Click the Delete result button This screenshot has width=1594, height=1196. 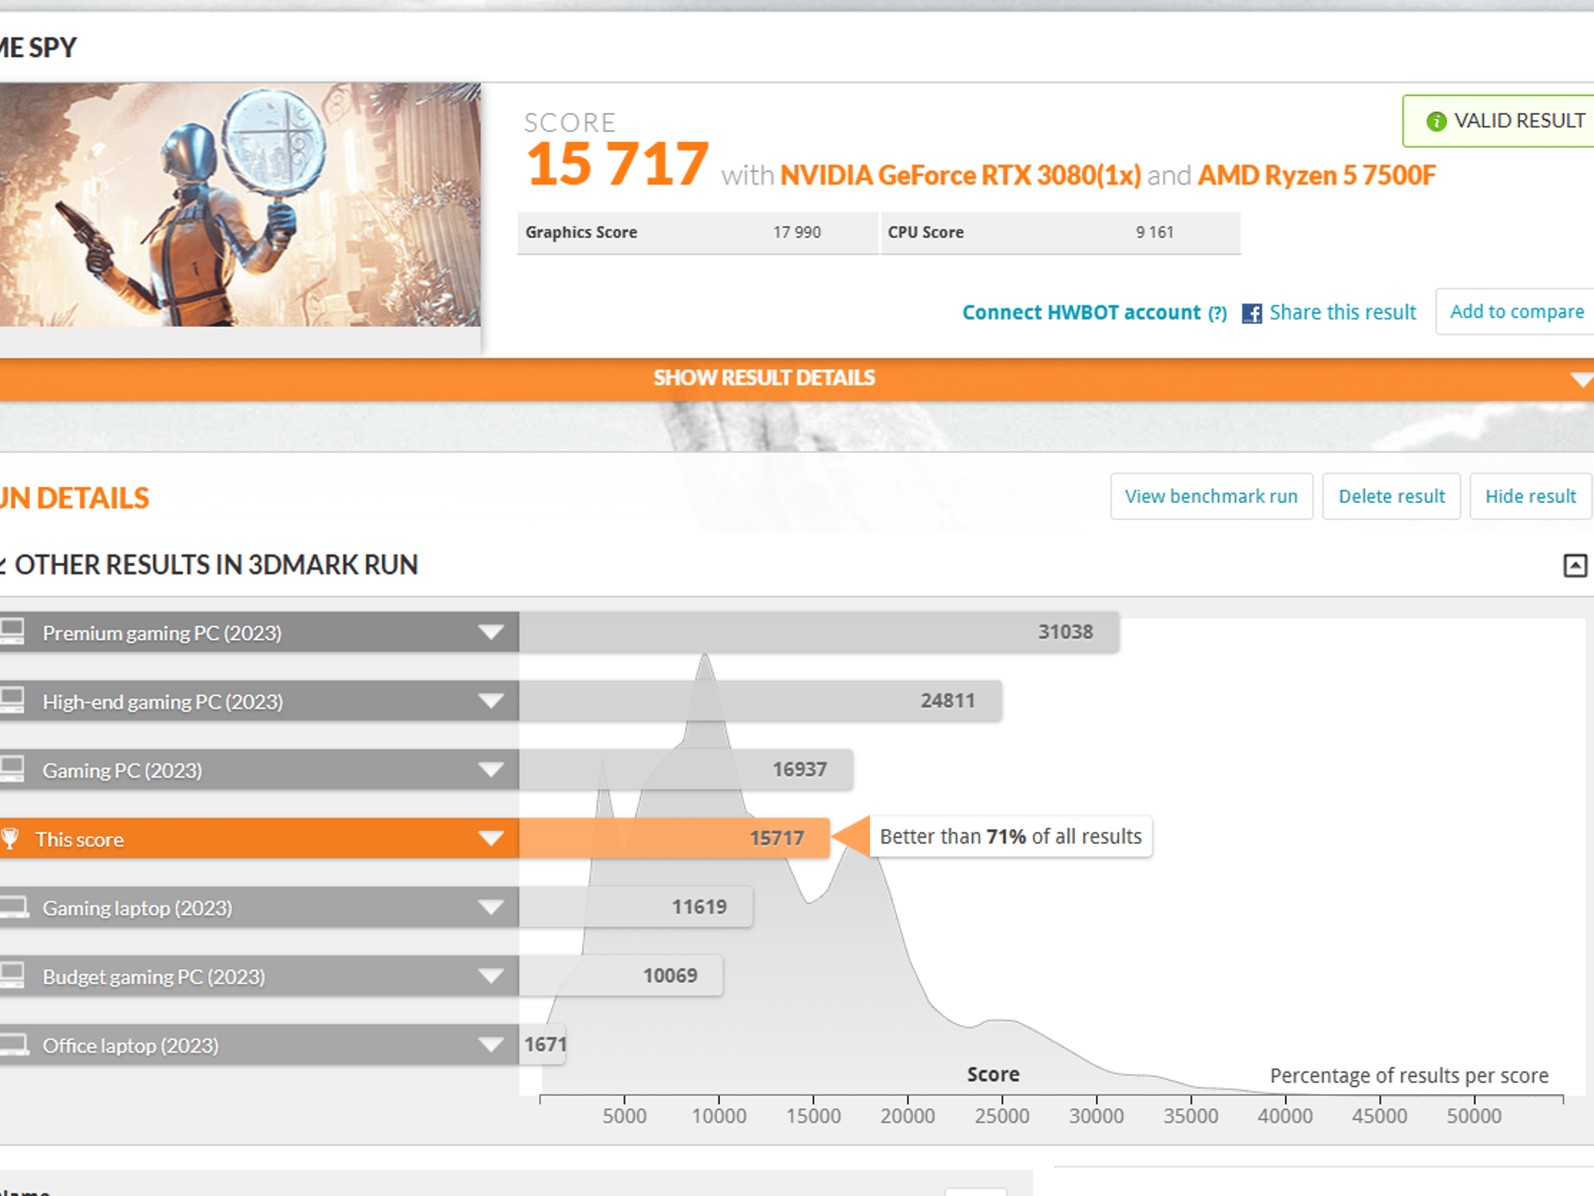(x=1392, y=496)
